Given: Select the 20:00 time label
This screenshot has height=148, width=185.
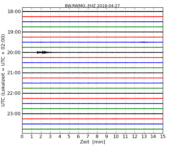Looking at the screenshot, I should (x=14, y=52).
